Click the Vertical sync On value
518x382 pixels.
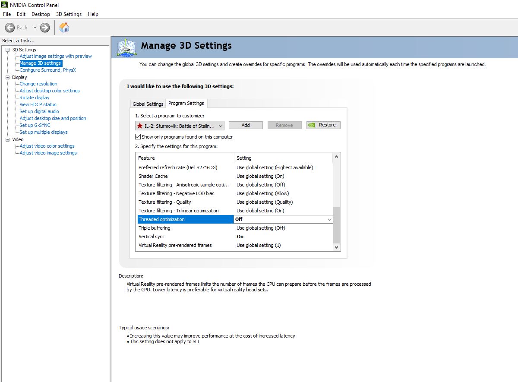(x=240, y=237)
